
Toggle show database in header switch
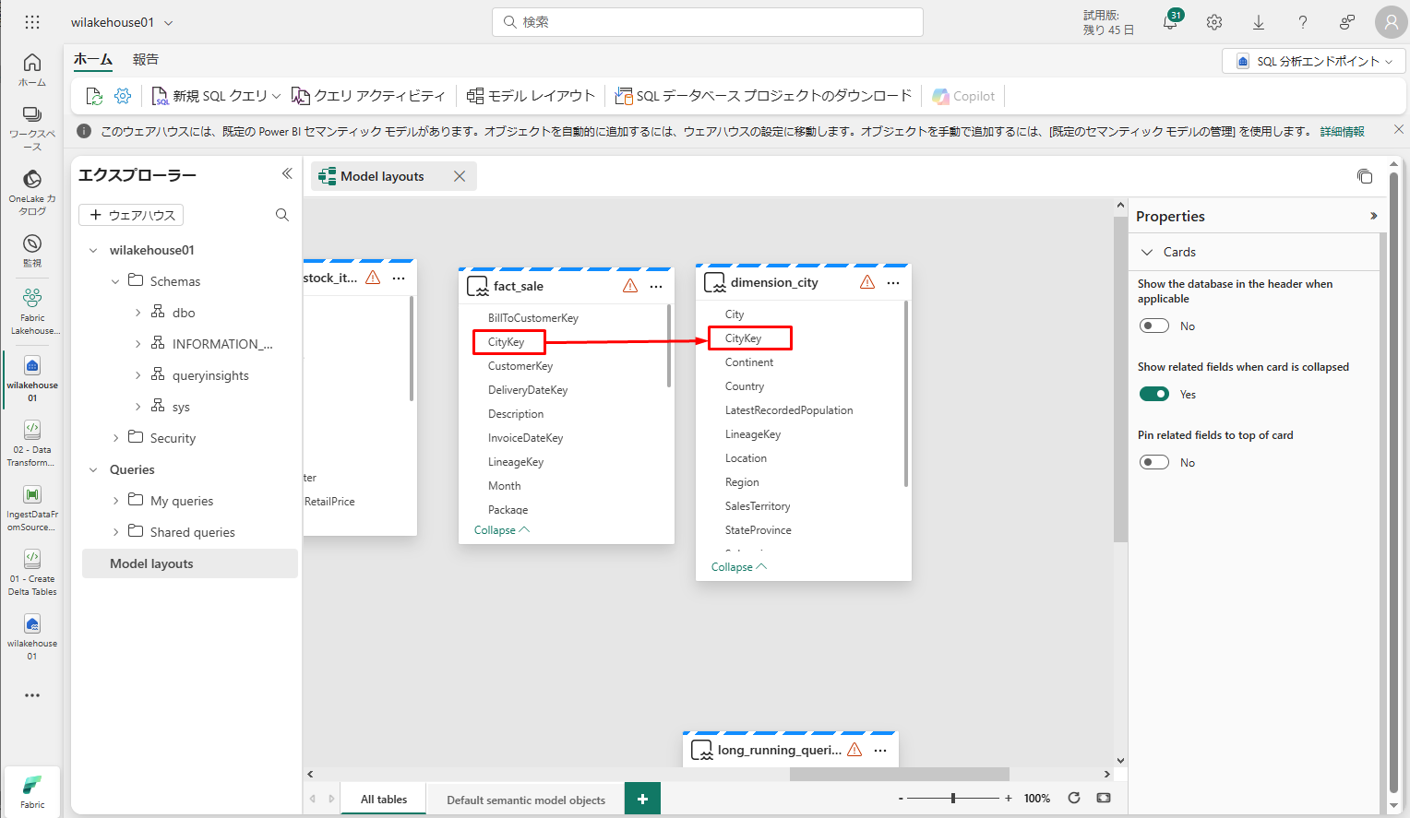click(1154, 326)
